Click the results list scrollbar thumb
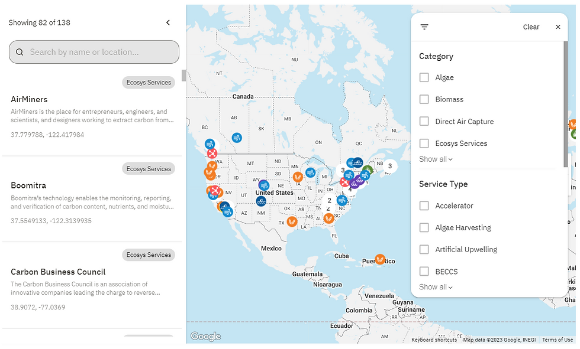 [x=183, y=75]
